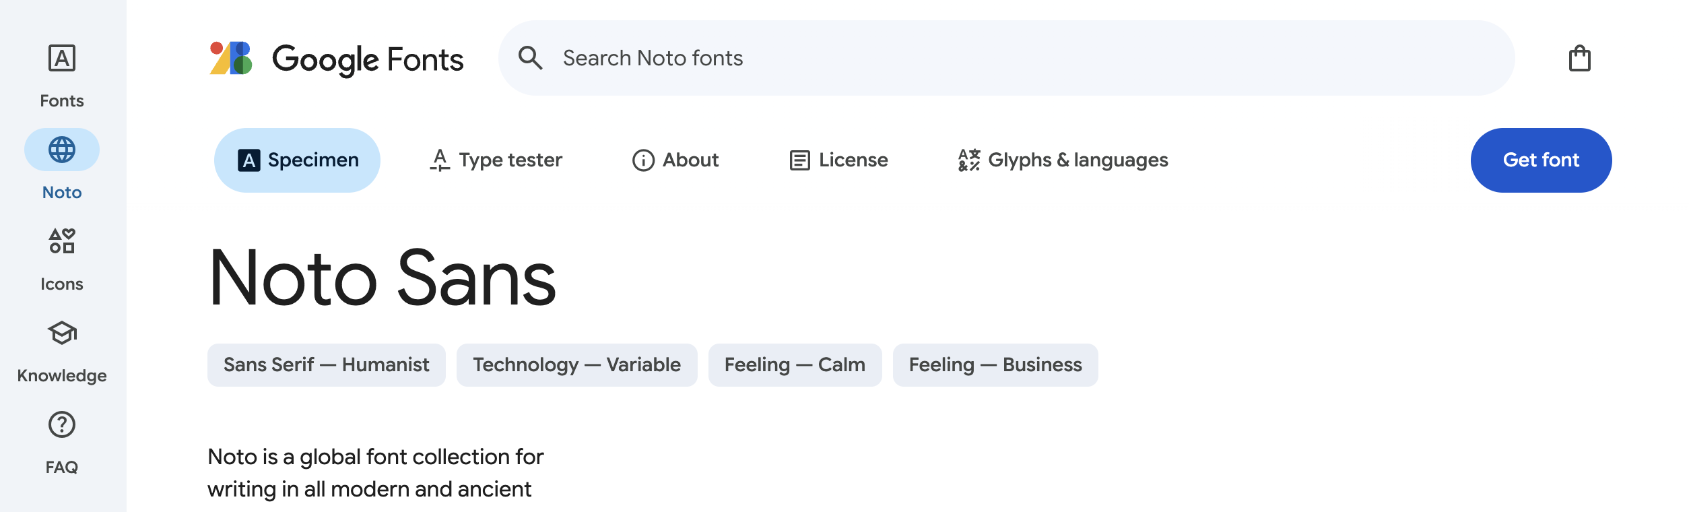This screenshot has height=512, width=1689.
Task: Click the Type tester text icon
Action: tap(440, 160)
